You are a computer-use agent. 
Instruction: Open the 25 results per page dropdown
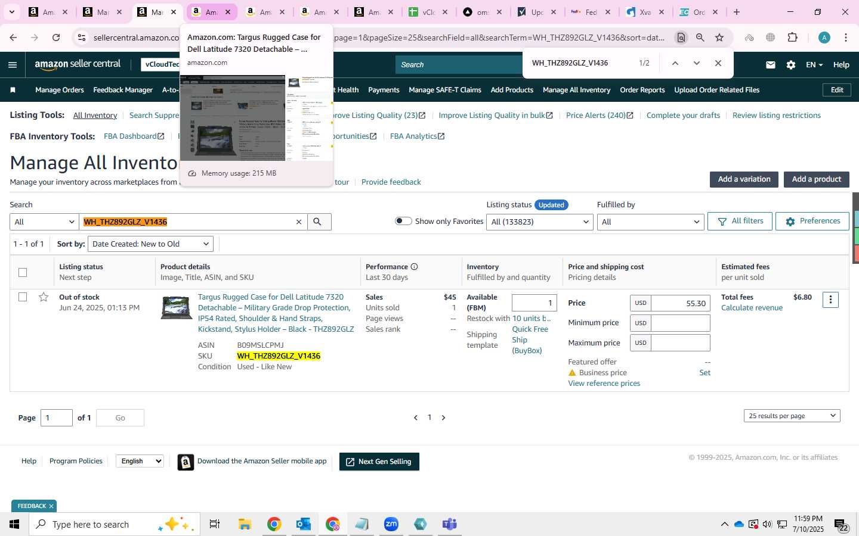792,416
